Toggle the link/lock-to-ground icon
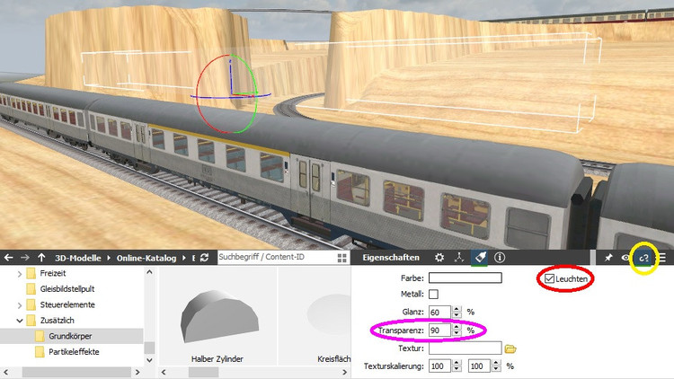The image size is (674, 379). tap(643, 258)
